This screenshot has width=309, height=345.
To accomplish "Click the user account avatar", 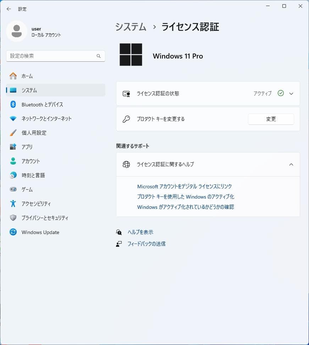I will pos(17,31).
